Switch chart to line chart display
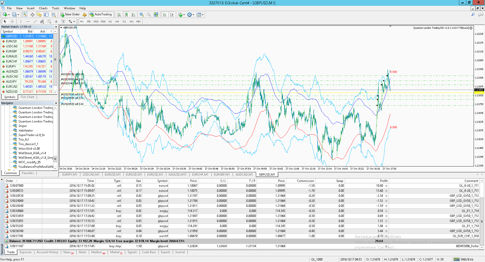Viewport: 485px width, 262px height. pyautogui.click(x=133, y=15)
